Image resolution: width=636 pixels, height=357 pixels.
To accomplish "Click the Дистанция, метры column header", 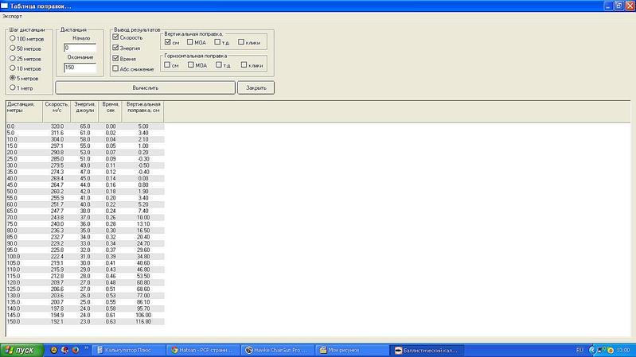I will 25,111.
